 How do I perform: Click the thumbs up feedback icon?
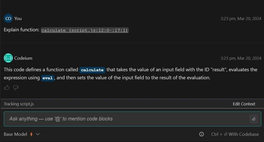(7, 88)
